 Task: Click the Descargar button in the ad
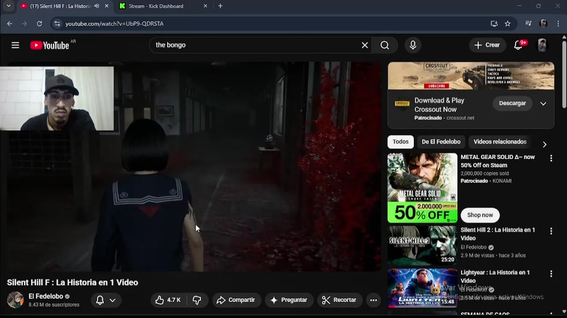point(512,103)
